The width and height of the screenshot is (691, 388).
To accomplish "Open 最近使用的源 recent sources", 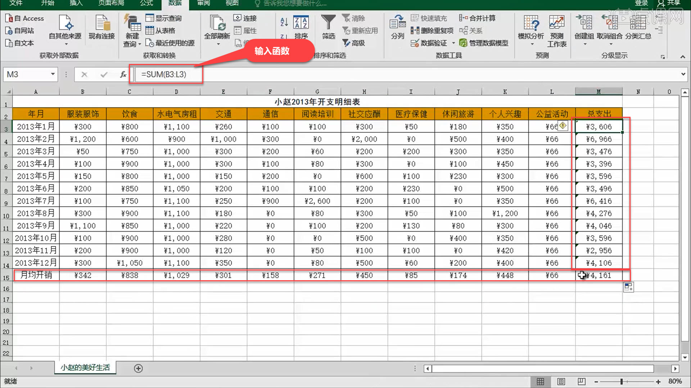I will coord(170,43).
